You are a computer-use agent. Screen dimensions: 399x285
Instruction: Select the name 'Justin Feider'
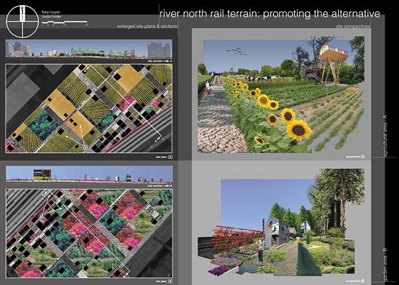point(52,17)
